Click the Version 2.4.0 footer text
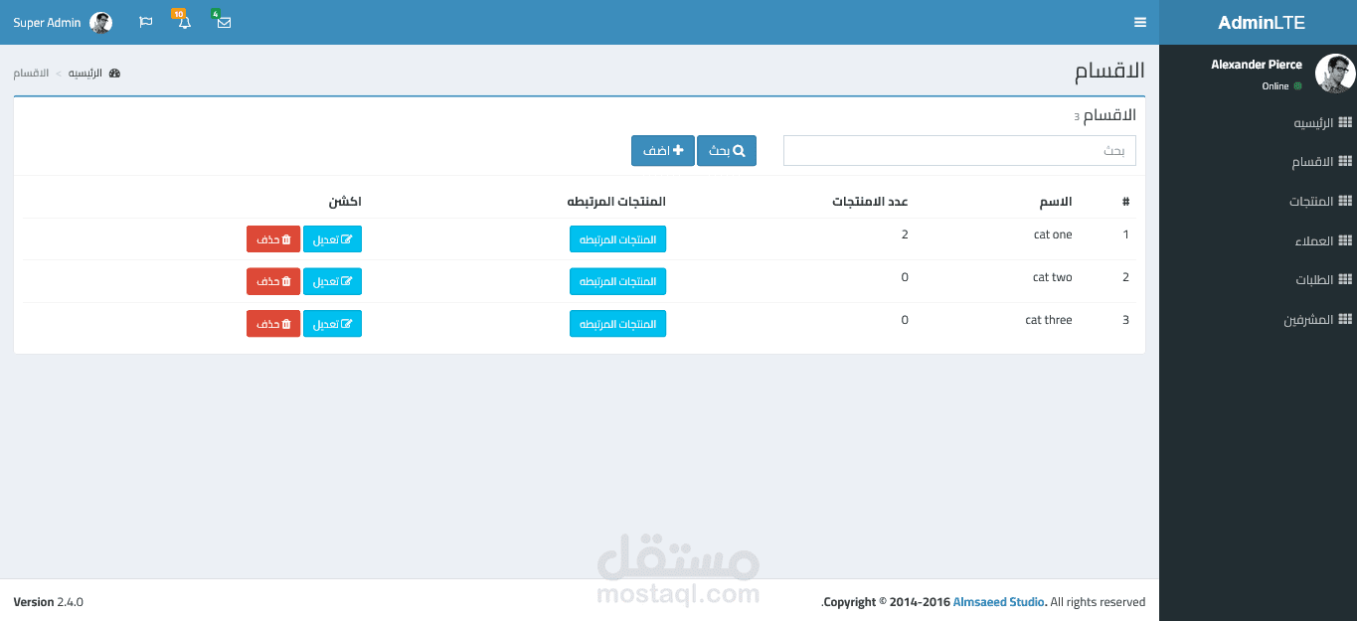Image resolution: width=1357 pixels, height=621 pixels. pos(49,602)
